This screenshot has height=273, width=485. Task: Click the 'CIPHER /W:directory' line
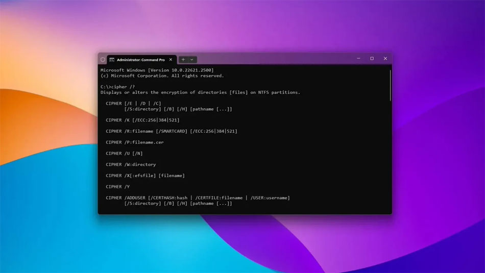pos(131,164)
